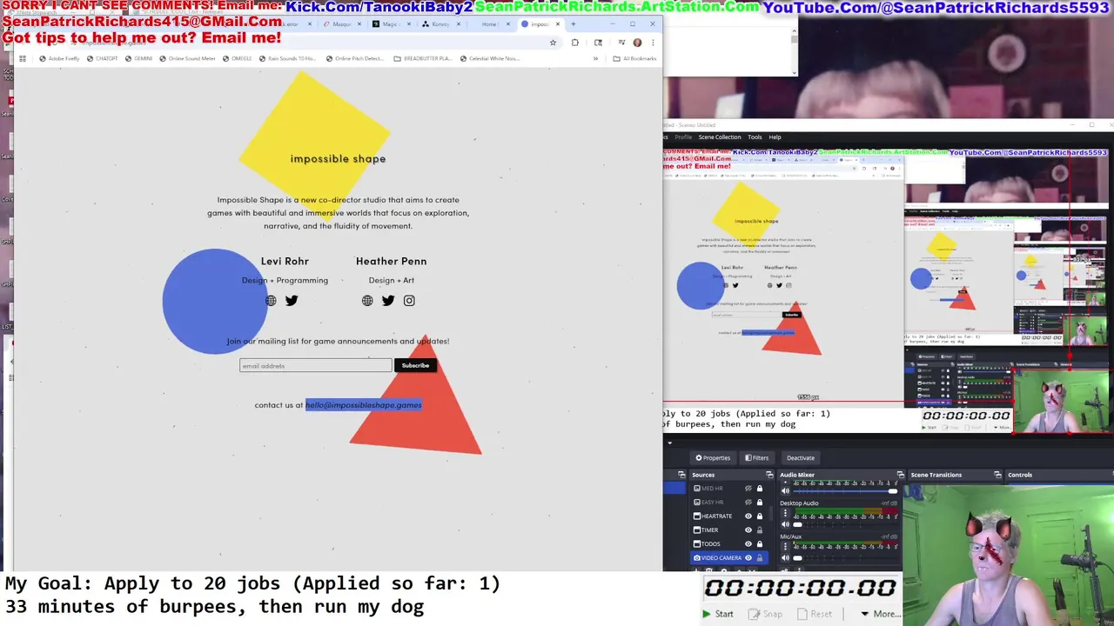Screen dimensions: 1114x626
Task: Pop out the Audio Mixer dock panel
Action: click(x=901, y=475)
